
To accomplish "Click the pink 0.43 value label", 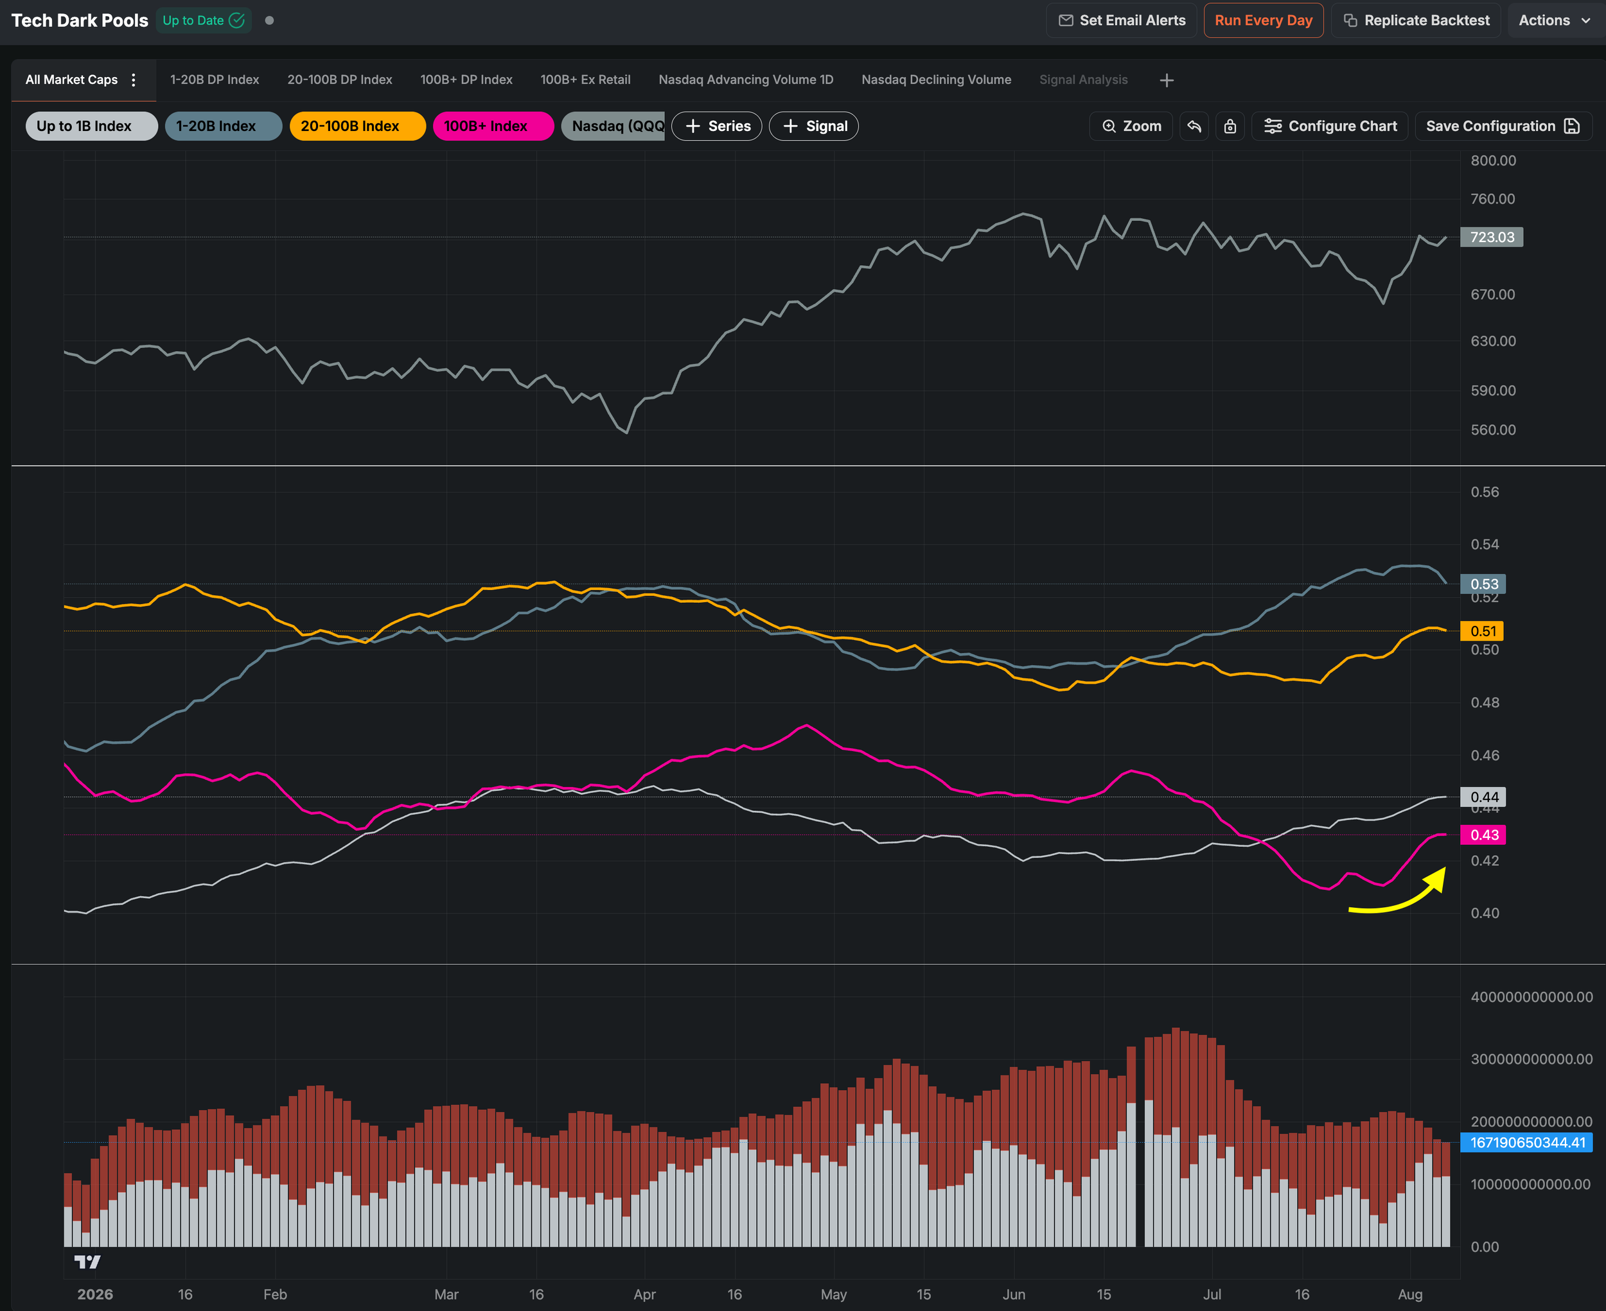I will (1483, 835).
